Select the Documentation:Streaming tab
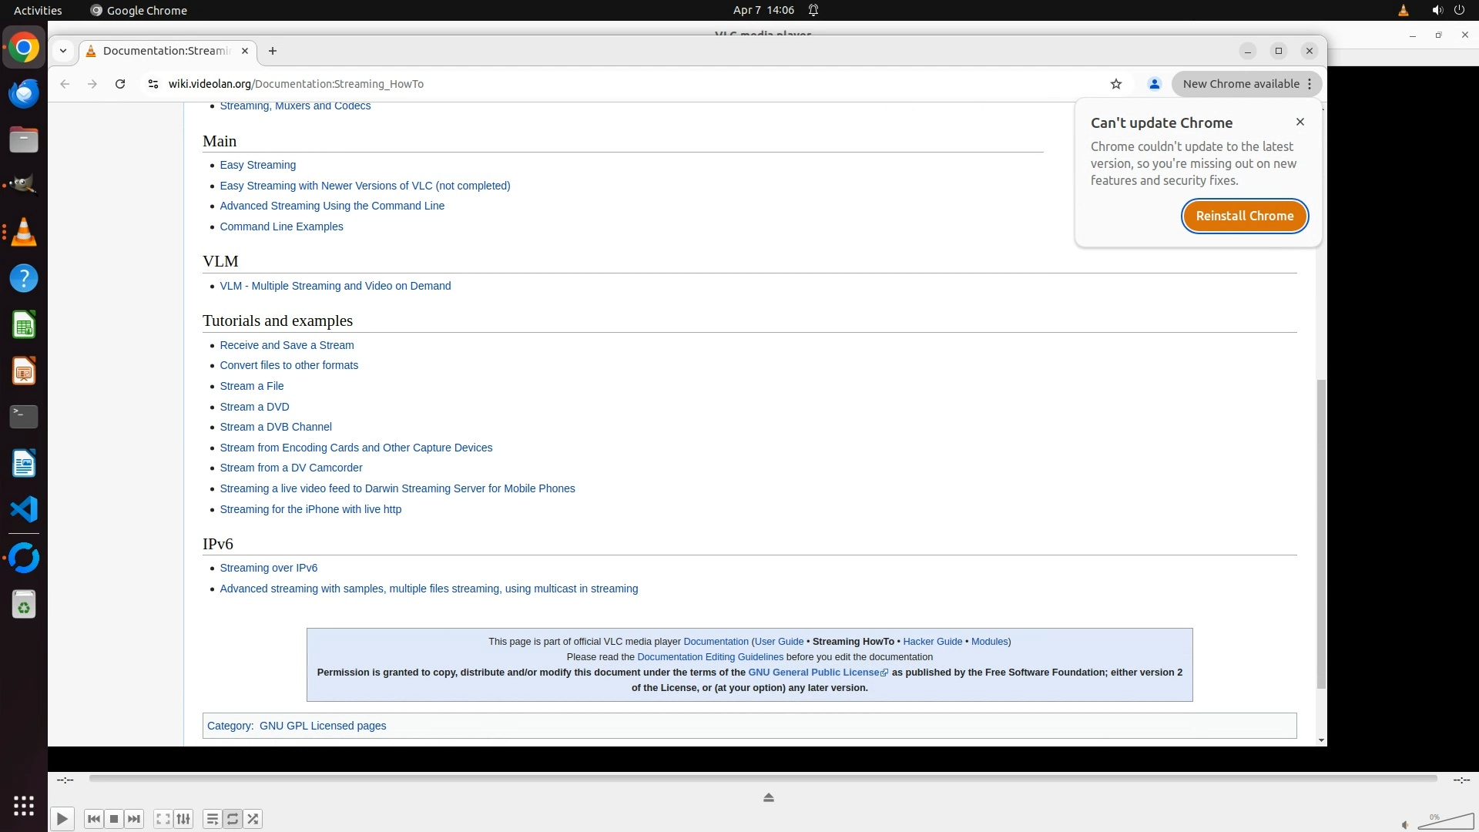 coord(166,51)
